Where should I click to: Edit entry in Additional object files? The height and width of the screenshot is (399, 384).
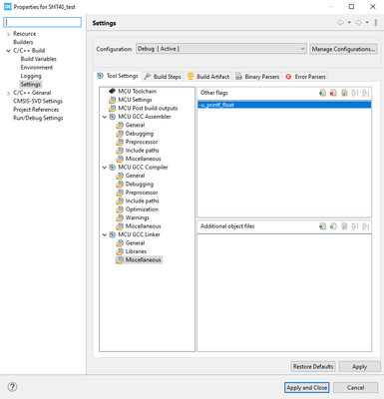click(344, 226)
